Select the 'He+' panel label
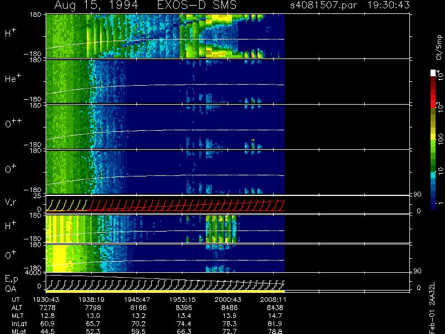The height and width of the screenshot is (334, 445). click(13, 78)
